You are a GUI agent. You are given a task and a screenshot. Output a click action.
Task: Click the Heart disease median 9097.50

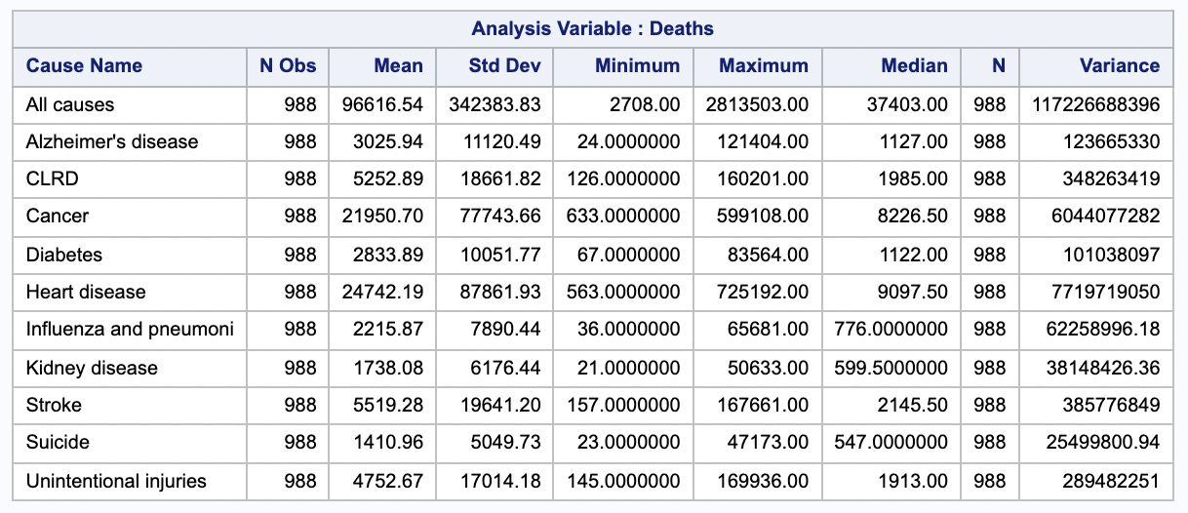(913, 292)
